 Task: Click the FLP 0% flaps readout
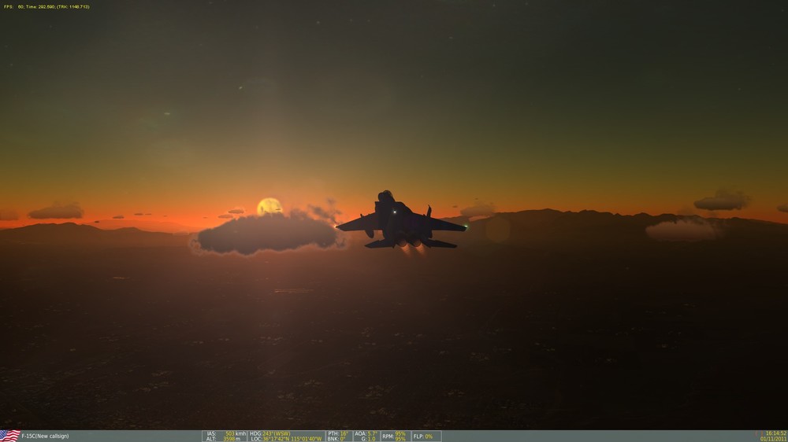tap(423, 436)
